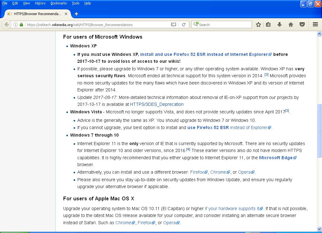The width and height of the screenshot is (322, 233).
Task: Jump to footnote [4] after 'since 2016'
Action: 188,149
